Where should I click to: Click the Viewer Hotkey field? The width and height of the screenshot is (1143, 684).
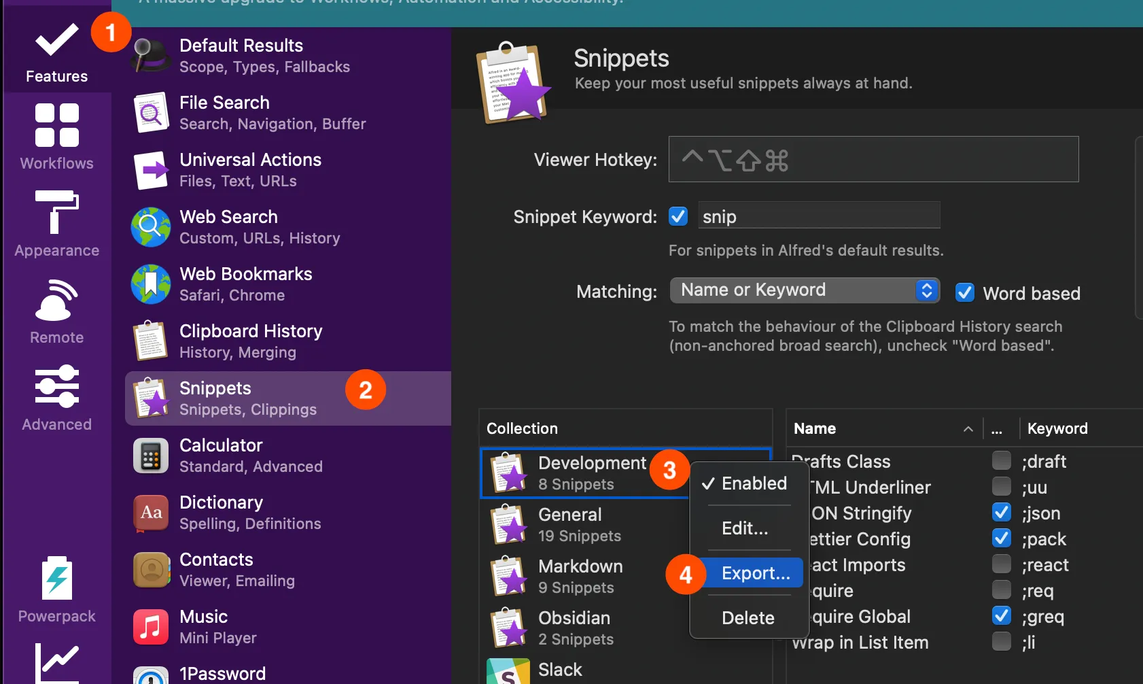point(873,159)
